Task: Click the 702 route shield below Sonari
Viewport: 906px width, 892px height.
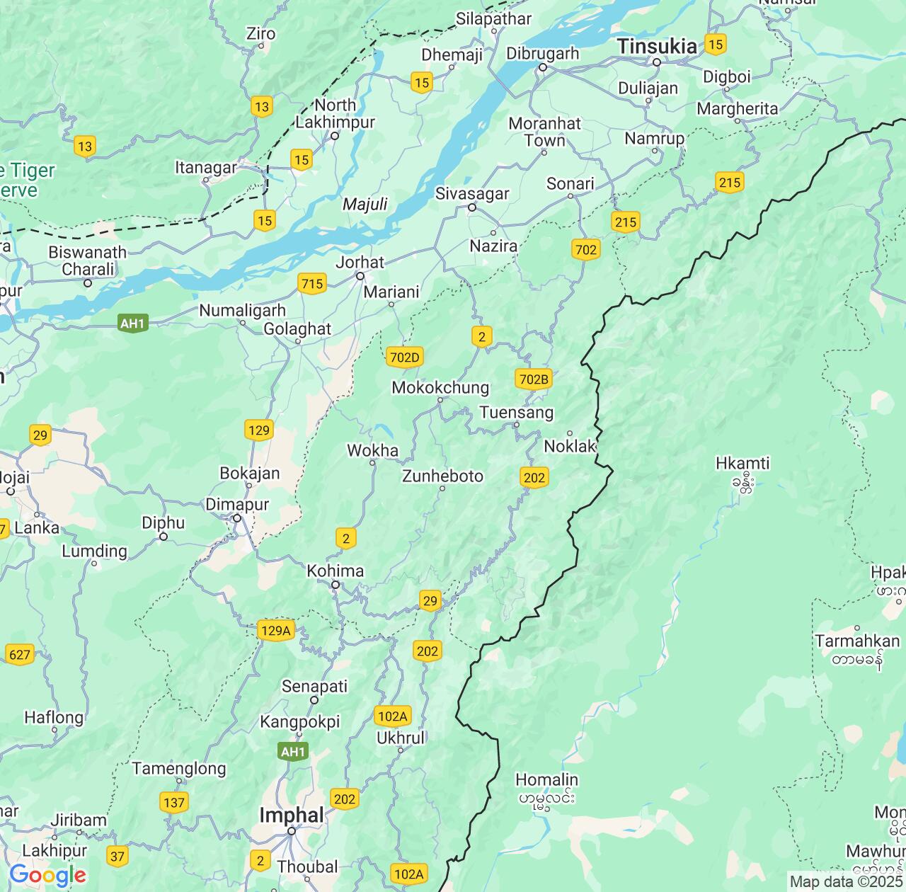Action: tap(585, 249)
